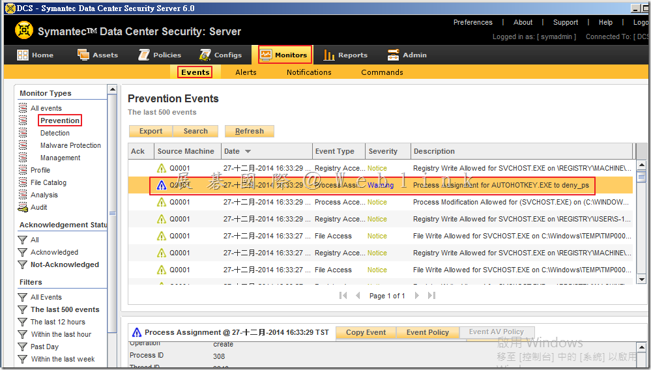Click the Symantec logo icon in header
The width and height of the screenshot is (651, 370).
pyautogui.click(x=24, y=30)
